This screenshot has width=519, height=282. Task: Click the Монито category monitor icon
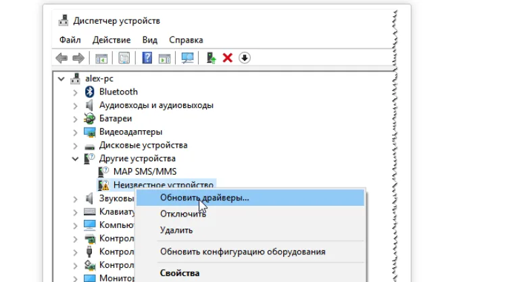(x=89, y=278)
